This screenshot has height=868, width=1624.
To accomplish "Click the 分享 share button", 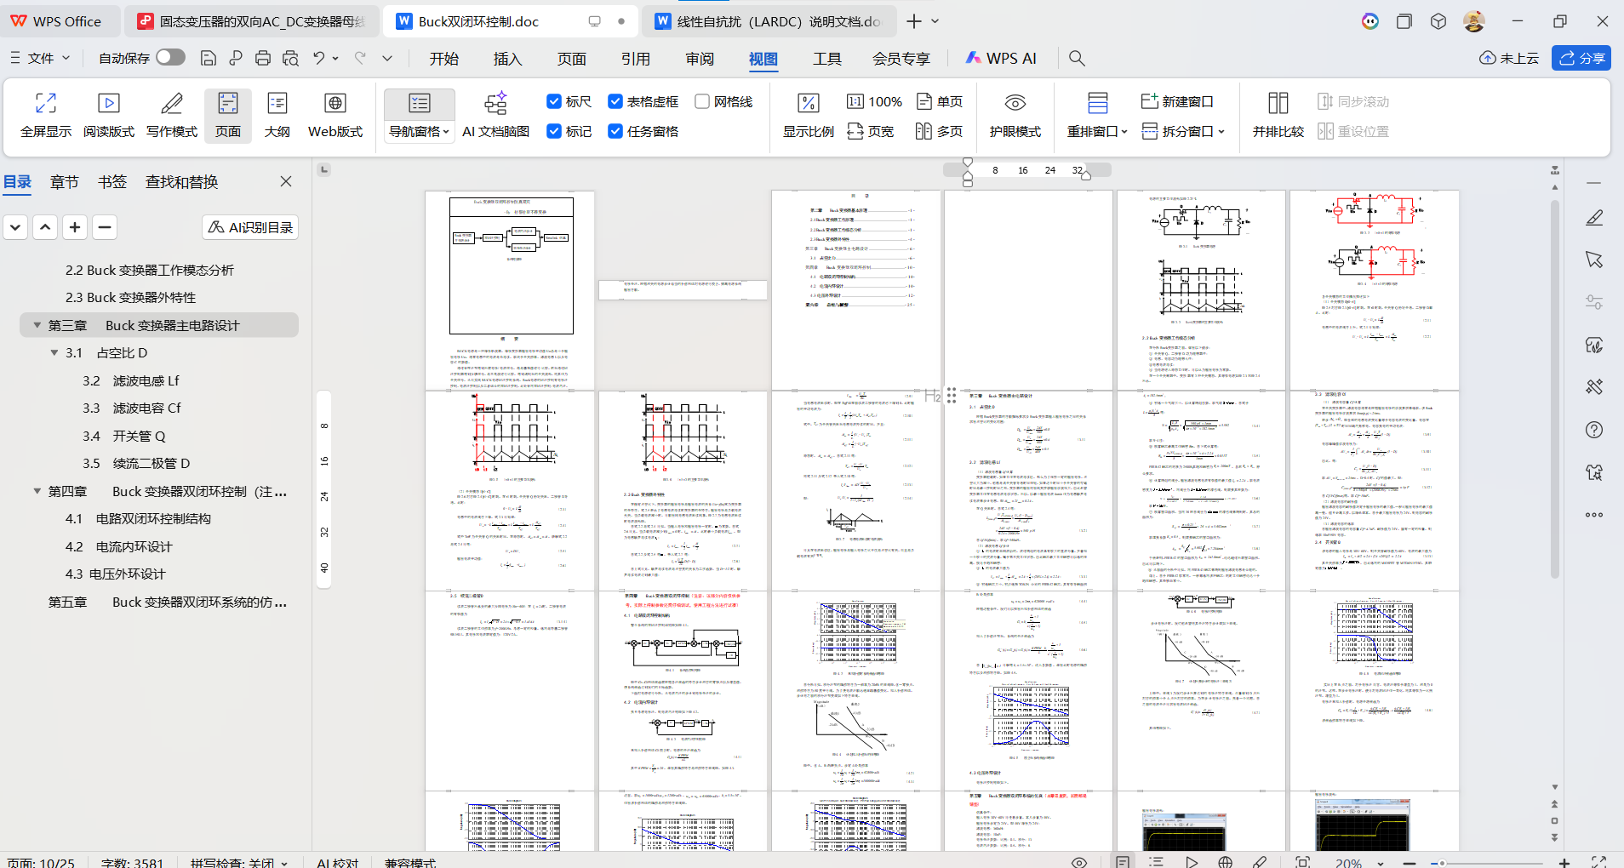I will [x=1581, y=58].
